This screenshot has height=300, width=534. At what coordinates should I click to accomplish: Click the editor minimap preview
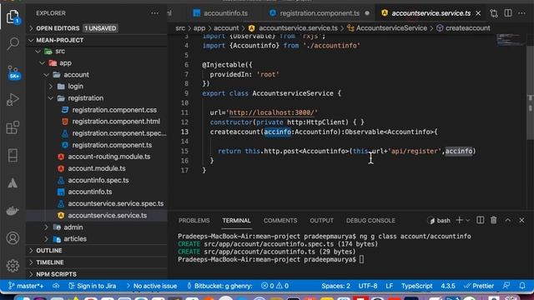(510, 39)
